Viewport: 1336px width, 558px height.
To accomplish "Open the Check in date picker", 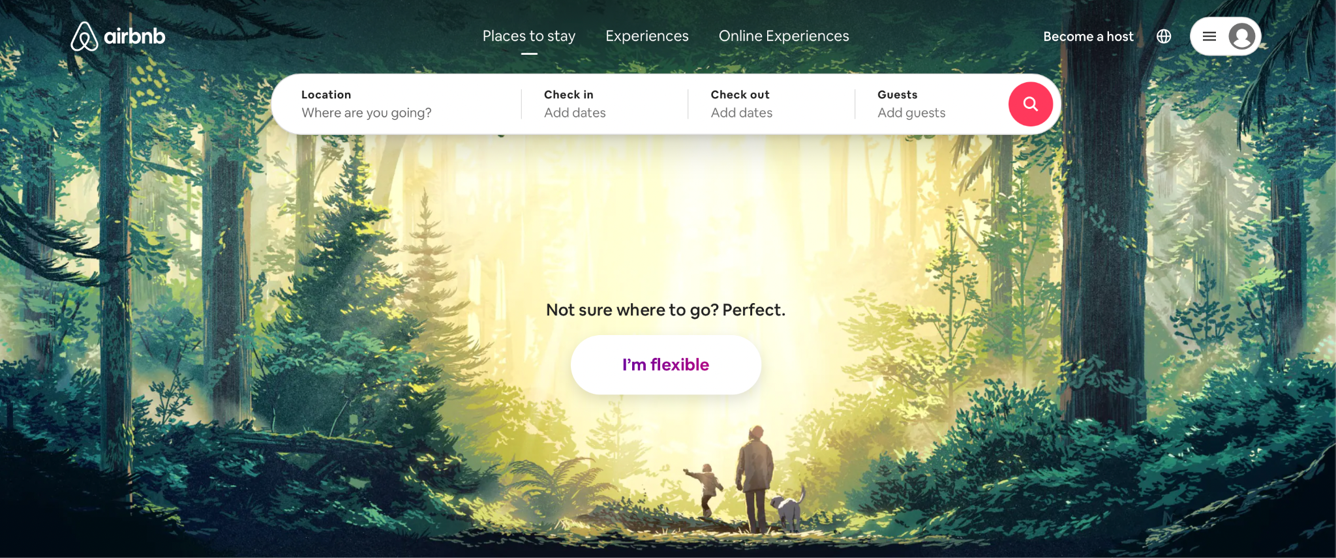I will (605, 104).
